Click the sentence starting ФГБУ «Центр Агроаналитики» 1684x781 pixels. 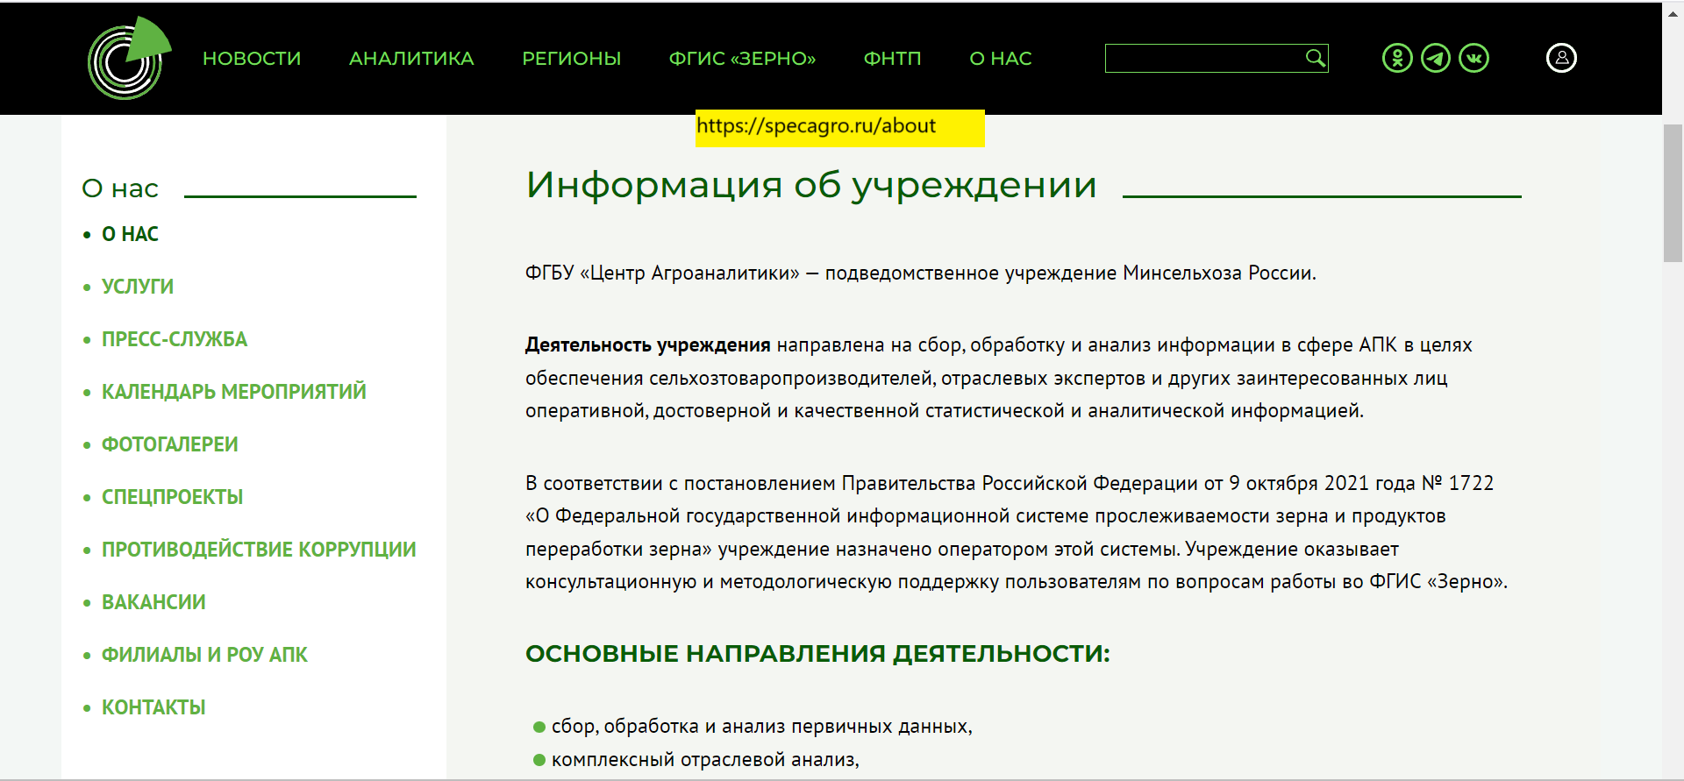(x=920, y=273)
